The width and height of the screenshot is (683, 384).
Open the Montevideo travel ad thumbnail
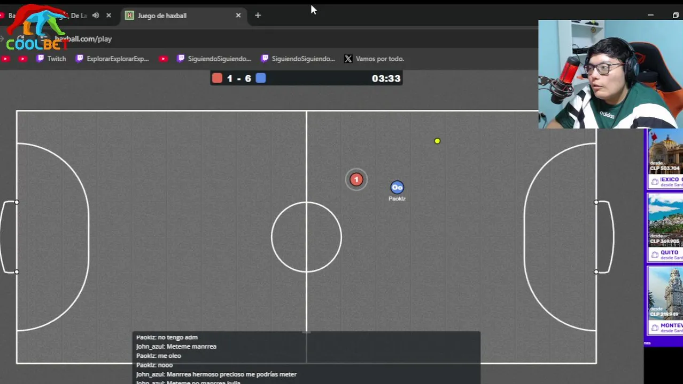pos(665,301)
